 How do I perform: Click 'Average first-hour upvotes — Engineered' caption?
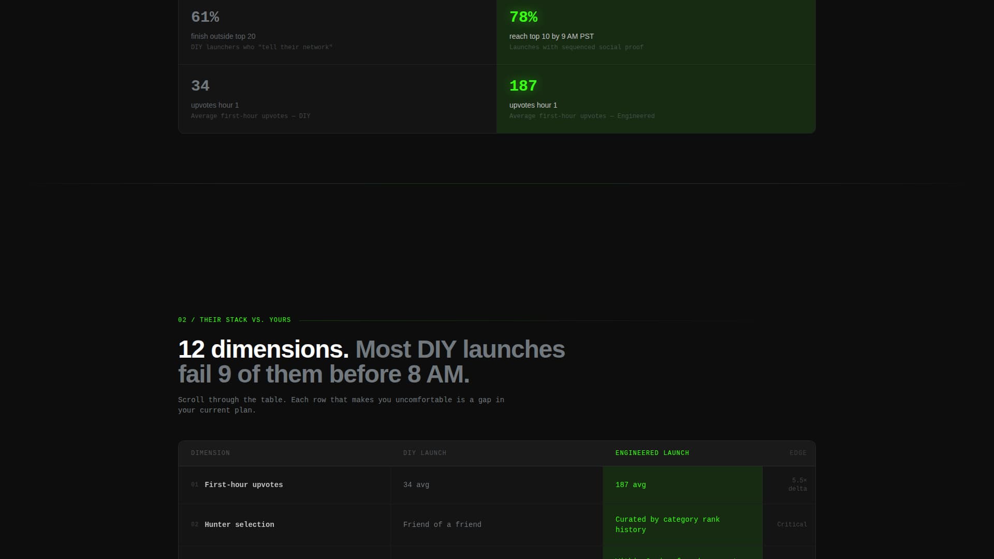point(582,116)
